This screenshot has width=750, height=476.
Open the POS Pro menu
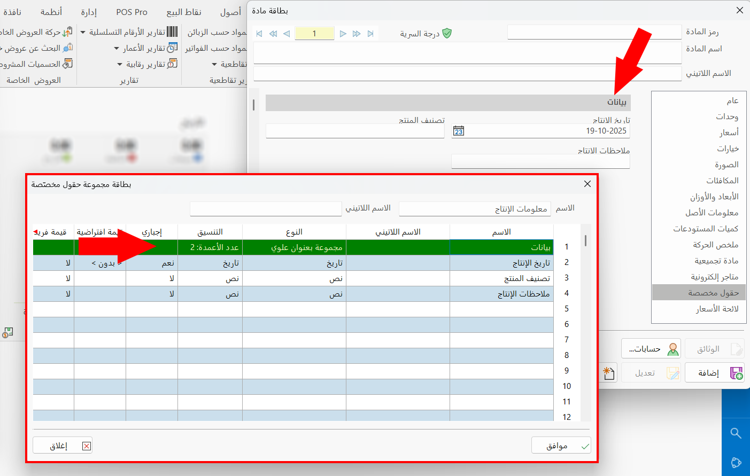pos(132,12)
